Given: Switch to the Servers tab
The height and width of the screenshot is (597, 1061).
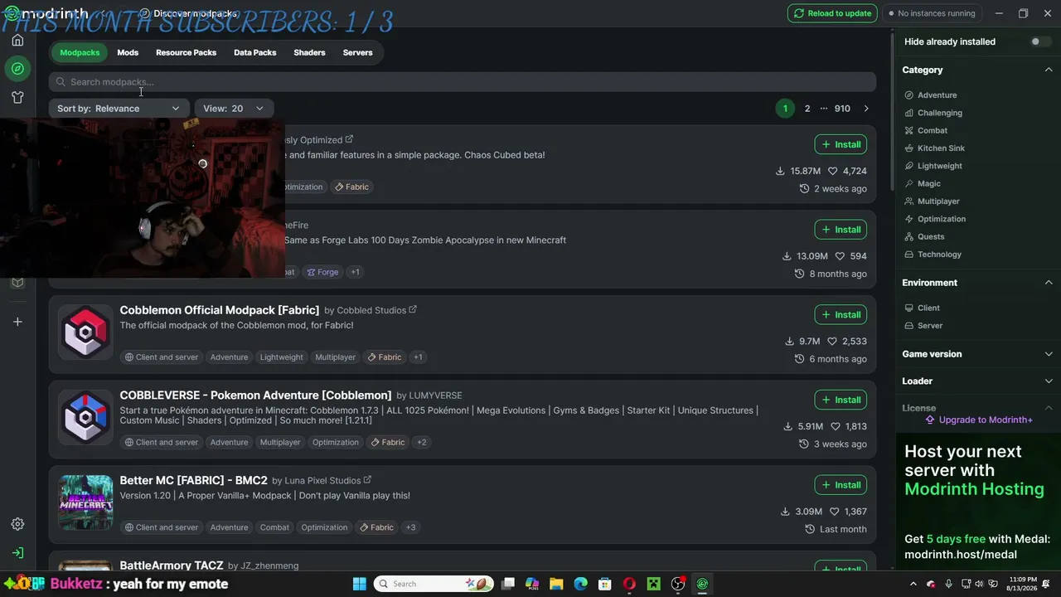Looking at the screenshot, I should [x=357, y=52].
